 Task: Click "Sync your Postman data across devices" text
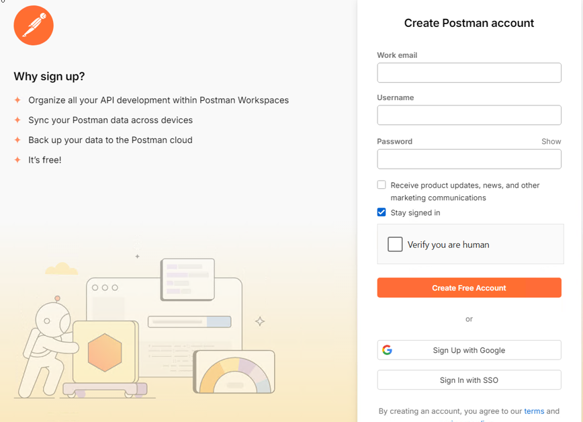click(x=110, y=120)
